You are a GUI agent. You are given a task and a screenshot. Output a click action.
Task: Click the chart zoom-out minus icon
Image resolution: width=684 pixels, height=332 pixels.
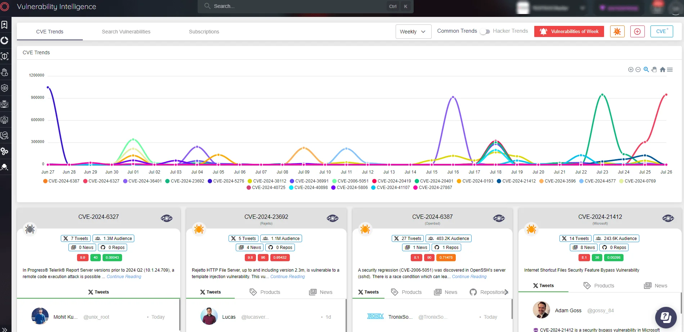click(638, 70)
